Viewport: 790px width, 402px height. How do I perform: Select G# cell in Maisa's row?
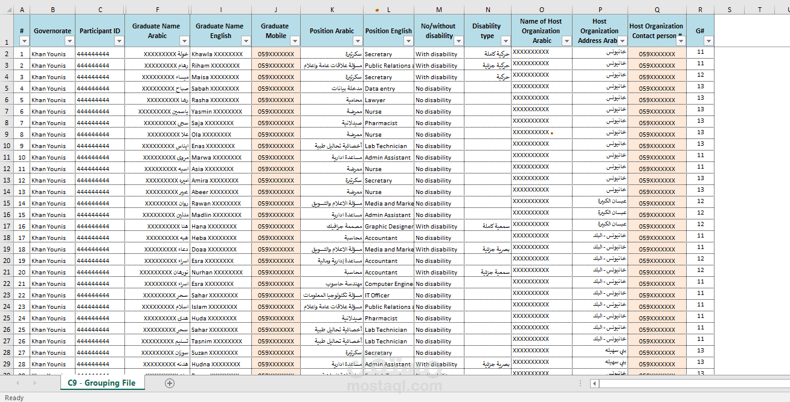[701, 75]
